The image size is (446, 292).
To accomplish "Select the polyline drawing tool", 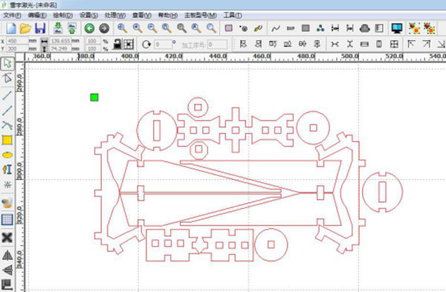I will point(7,110).
